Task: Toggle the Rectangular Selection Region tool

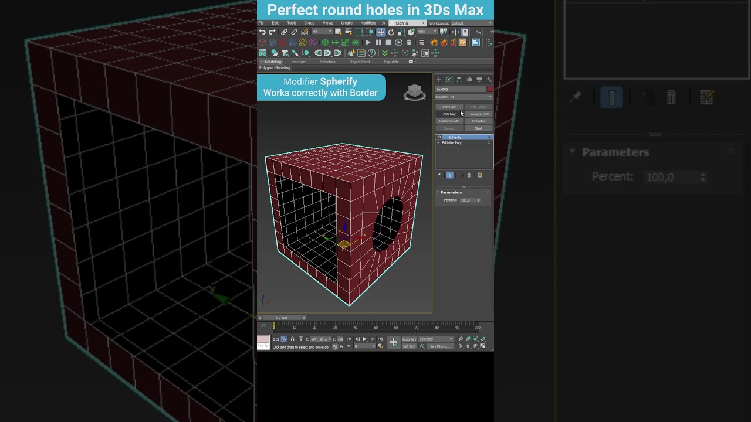Action: point(359,32)
